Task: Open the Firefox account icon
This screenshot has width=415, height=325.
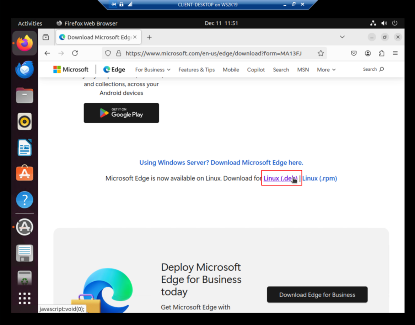Action: click(x=368, y=53)
